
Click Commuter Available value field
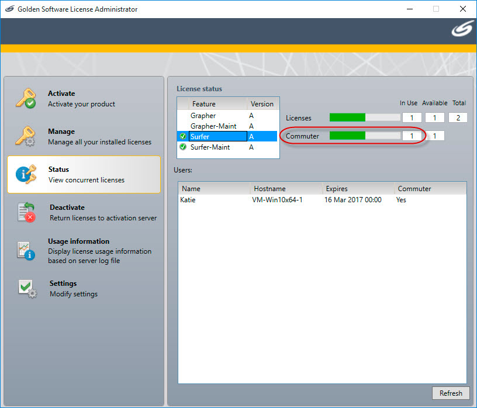coord(435,136)
